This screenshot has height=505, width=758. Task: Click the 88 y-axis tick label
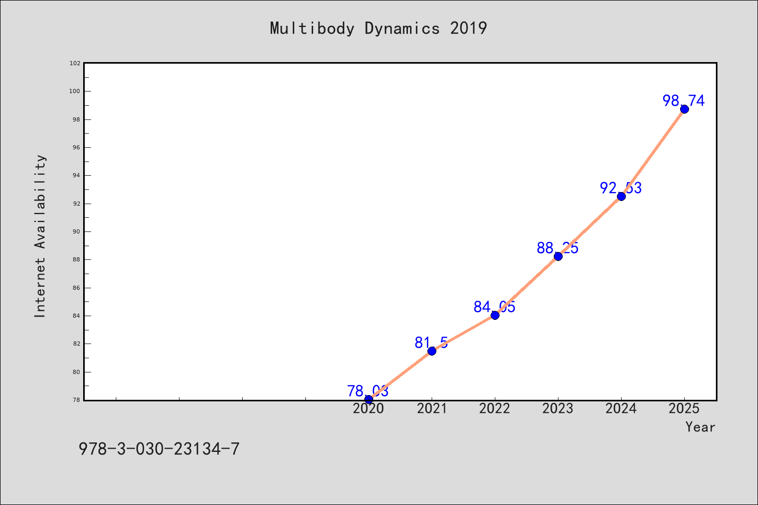coord(77,259)
